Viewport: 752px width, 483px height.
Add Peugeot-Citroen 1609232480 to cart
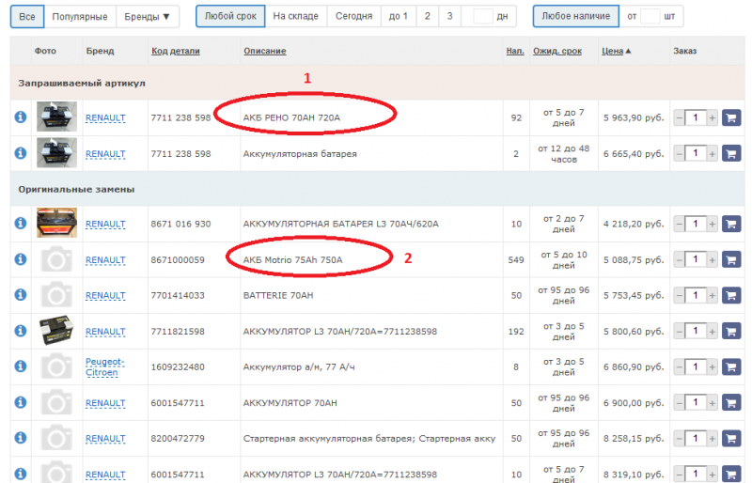click(731, 366)
